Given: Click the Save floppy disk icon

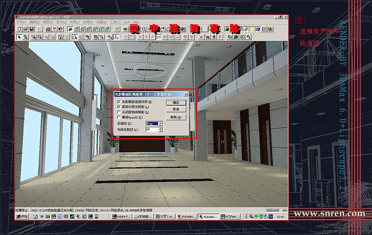Looking at the screenshot, I should click(x=32, y=29).
